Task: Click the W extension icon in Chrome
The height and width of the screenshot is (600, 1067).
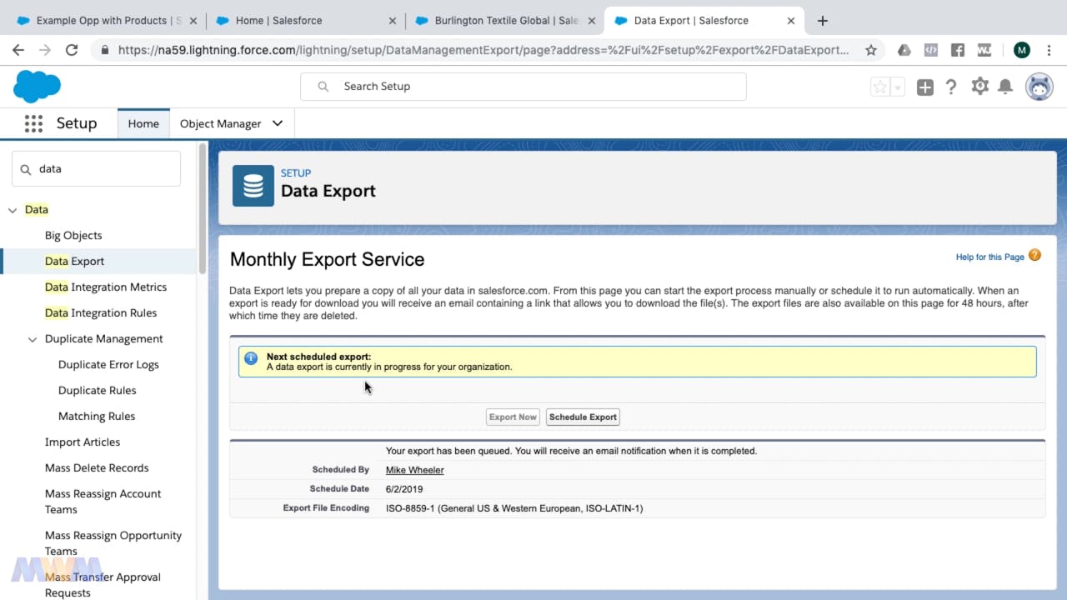Action: coord(984,50)
